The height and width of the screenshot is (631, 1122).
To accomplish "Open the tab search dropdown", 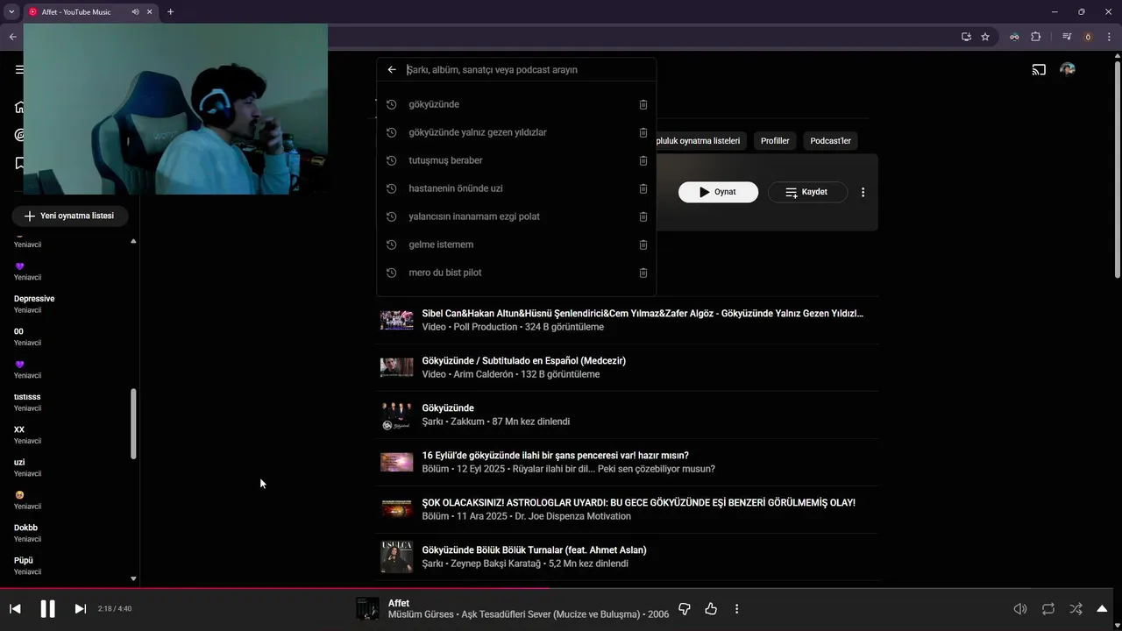I will (x=11, y=12).
